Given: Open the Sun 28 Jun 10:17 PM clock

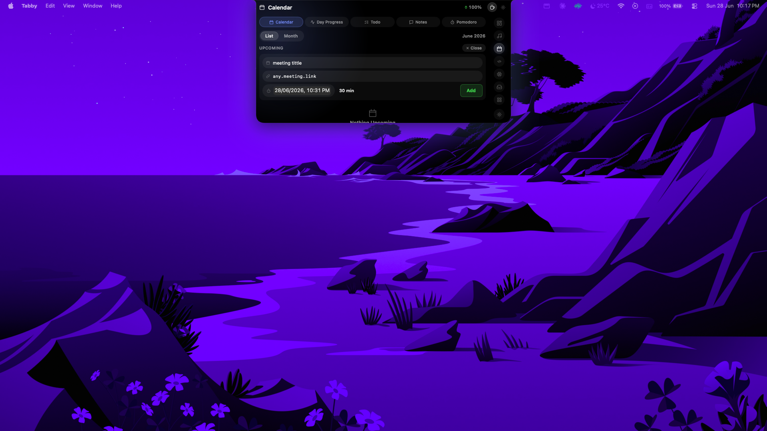Looking at the screenshot, I should (x=733, y=6).
